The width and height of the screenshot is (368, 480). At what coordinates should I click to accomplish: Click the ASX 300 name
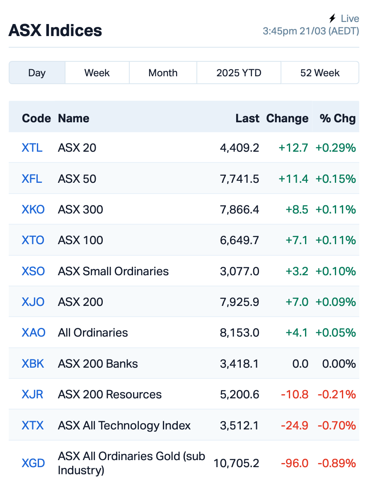(80, 210)
